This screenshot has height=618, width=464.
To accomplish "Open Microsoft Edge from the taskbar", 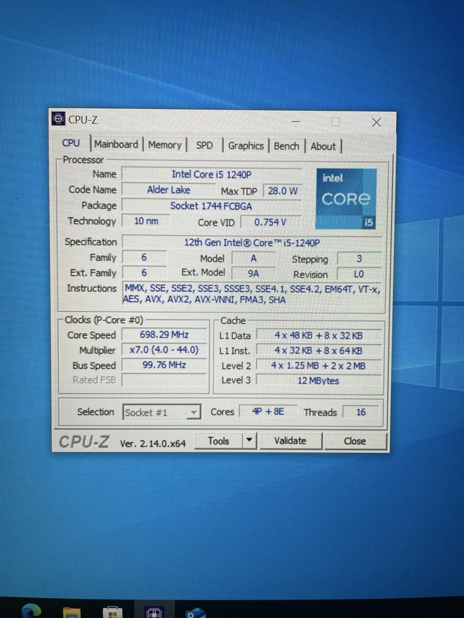I will pos(32,611).
